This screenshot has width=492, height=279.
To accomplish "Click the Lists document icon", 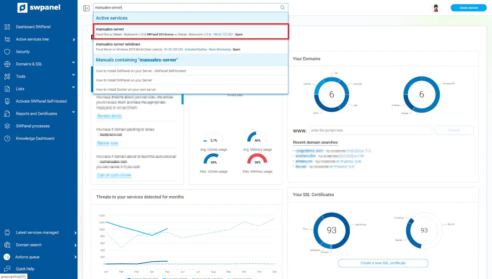I will [7, 89].
